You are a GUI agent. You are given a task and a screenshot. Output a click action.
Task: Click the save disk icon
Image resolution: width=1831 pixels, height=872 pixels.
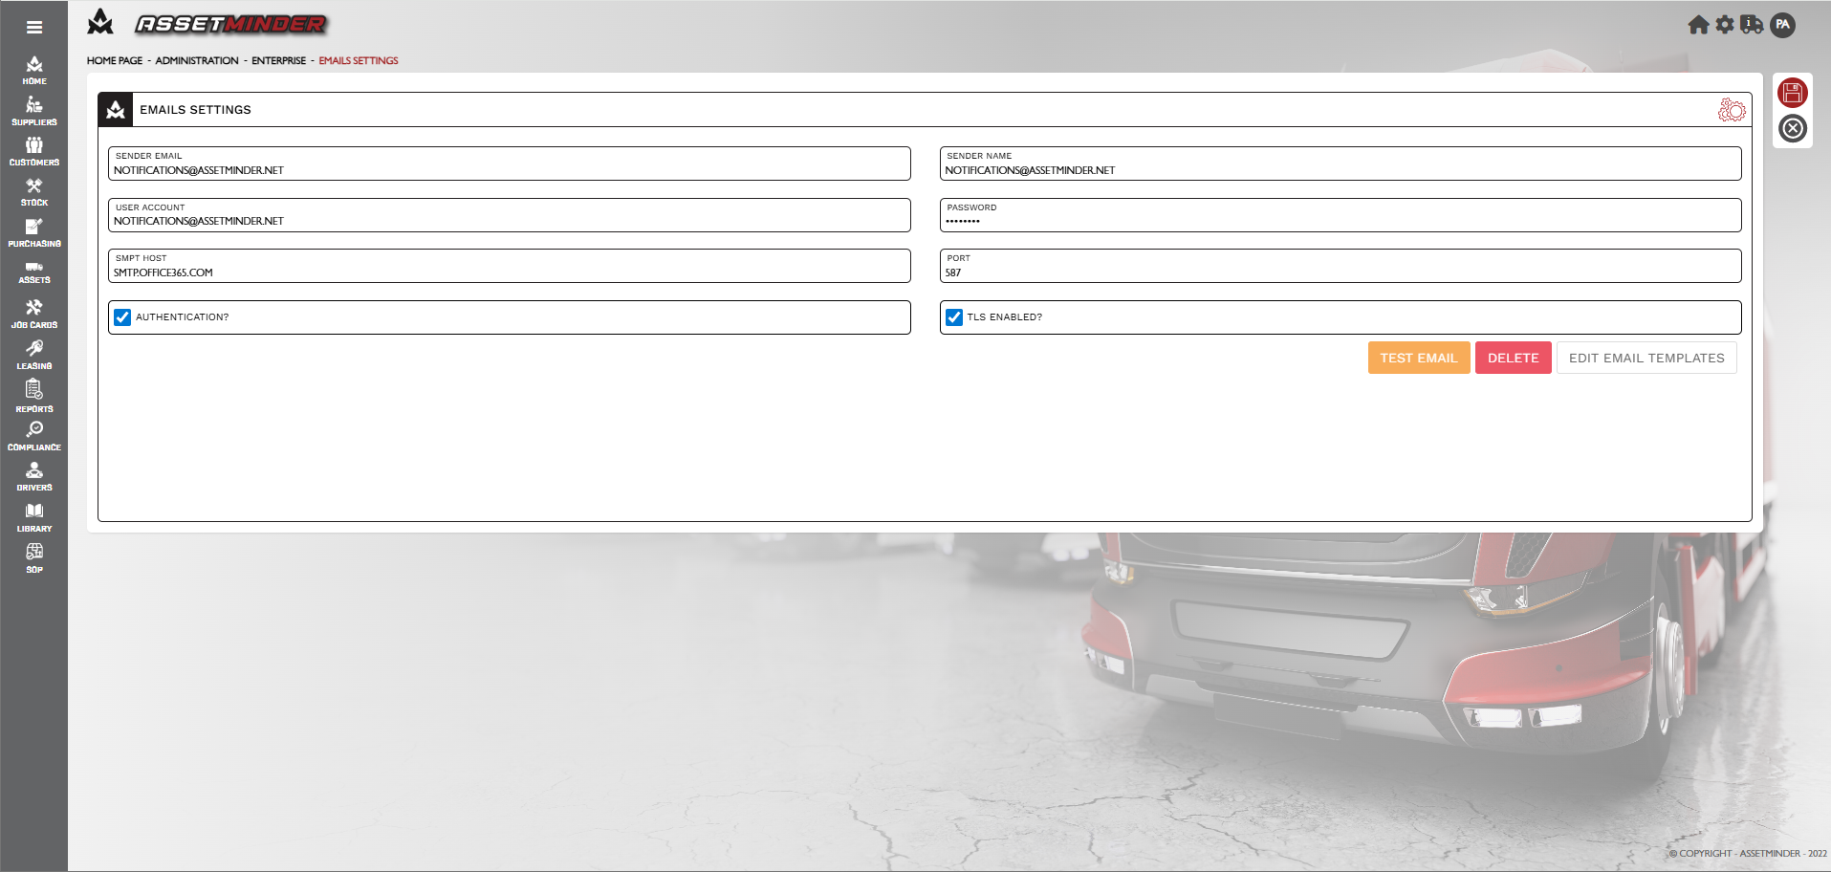click(1792, 93)
